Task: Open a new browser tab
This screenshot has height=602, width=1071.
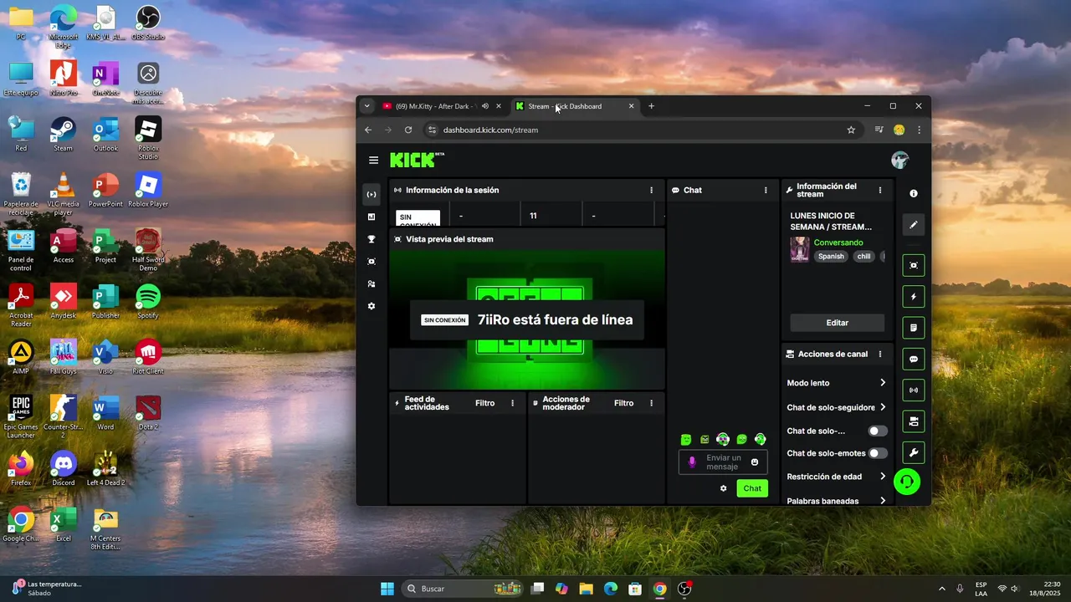Action: pos(652,106)
